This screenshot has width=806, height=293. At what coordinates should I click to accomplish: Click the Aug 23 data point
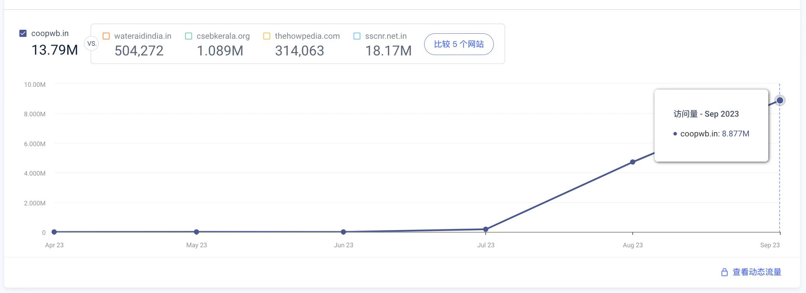633,162
